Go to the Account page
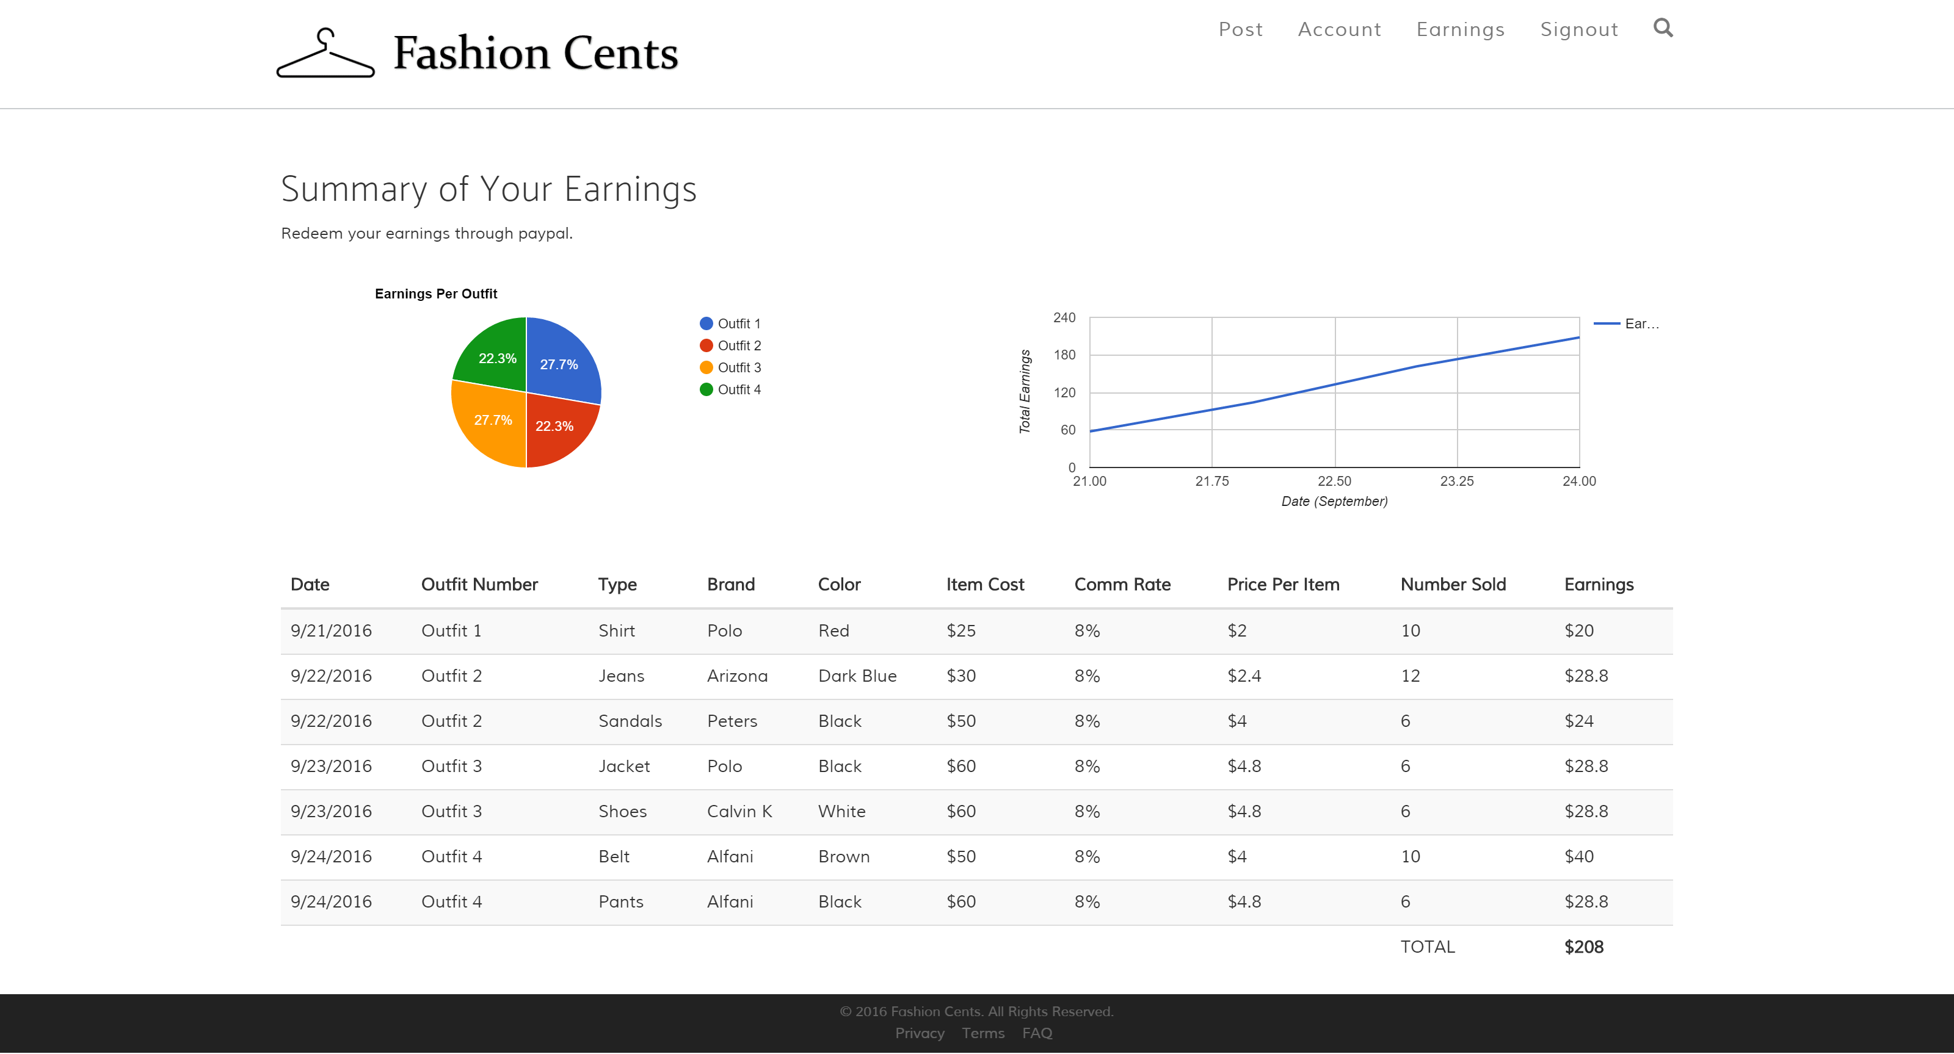The width and height of the screenshot is (1954, 1054). [1340, 29]
